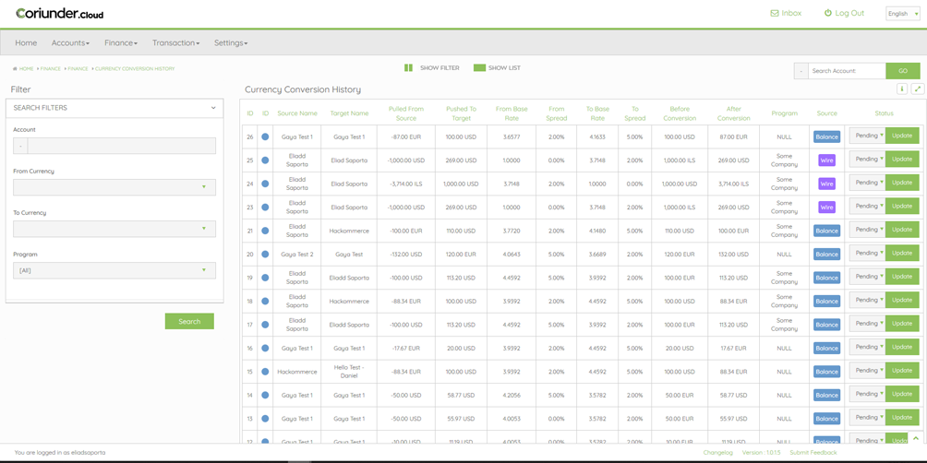
Task: Click the Wire source badge in row 25
Action: click(x=826, y=160)
